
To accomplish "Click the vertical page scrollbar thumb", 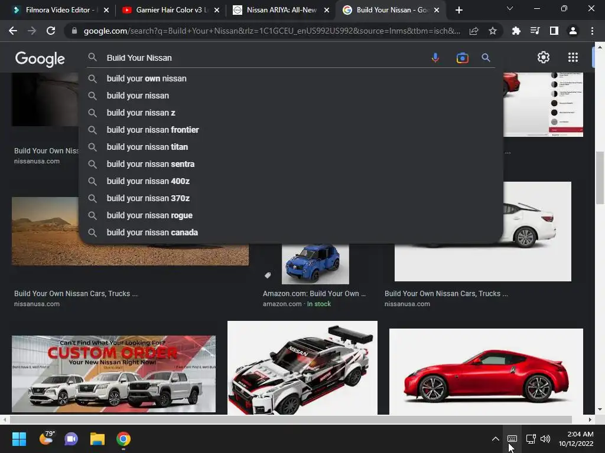I will pyautogui.click(x=600, y=178).
